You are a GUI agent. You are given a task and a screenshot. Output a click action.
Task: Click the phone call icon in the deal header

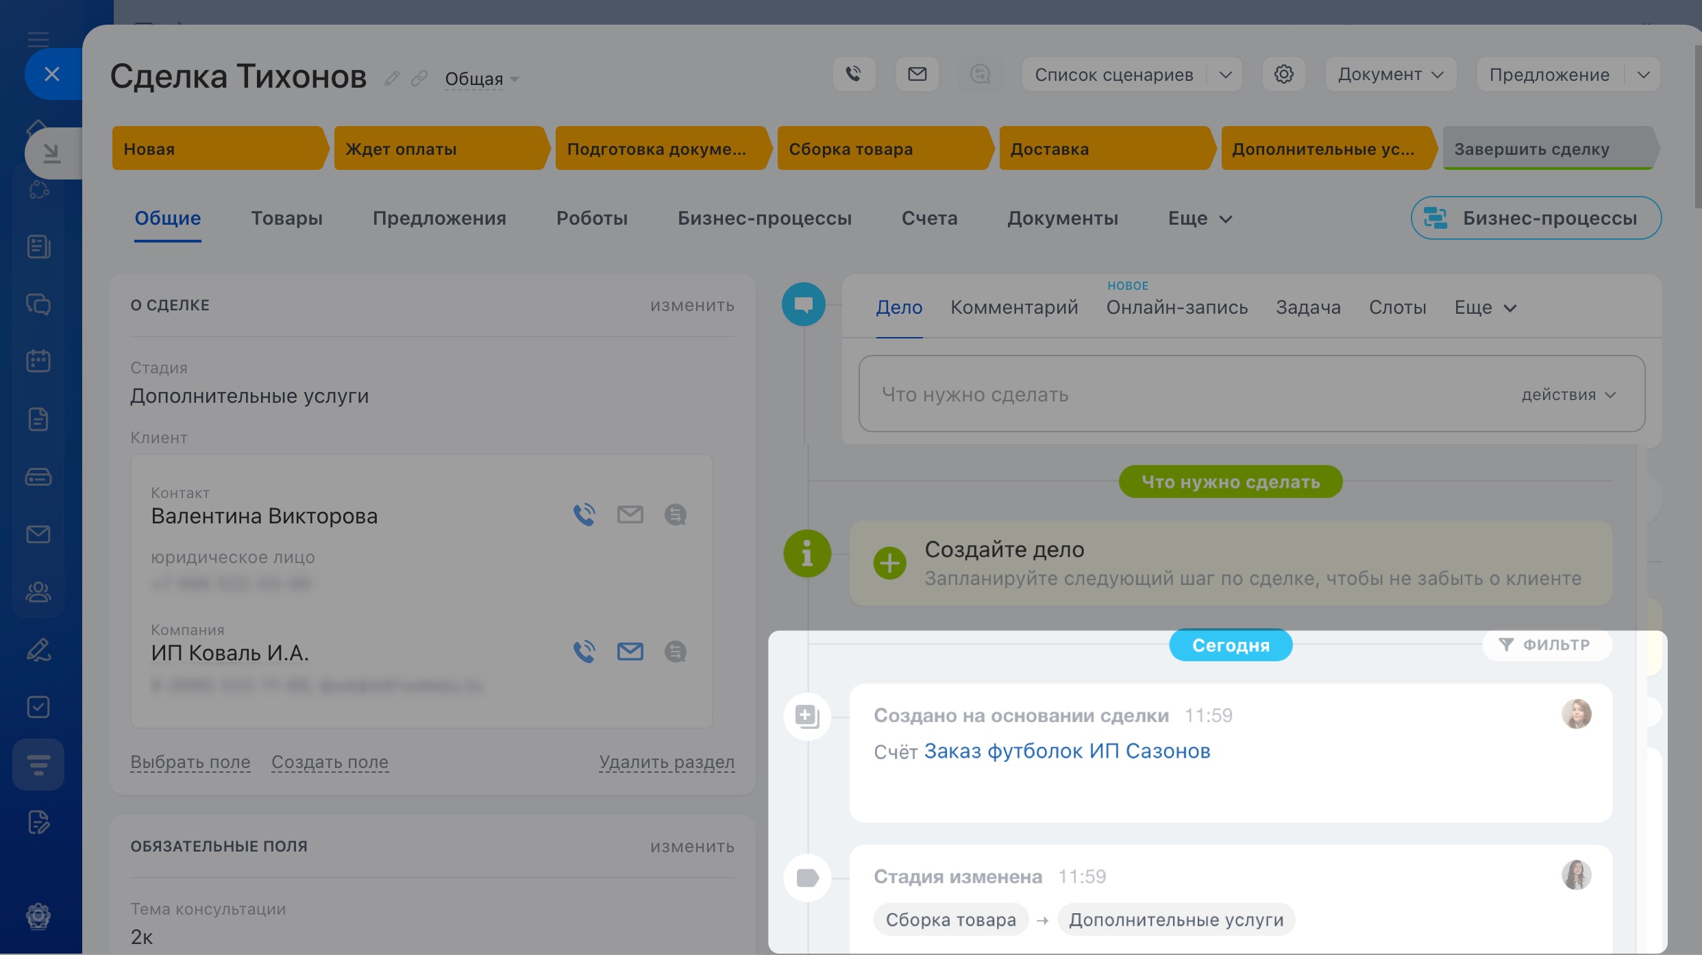pyautogui.click(x=853, y=74)
